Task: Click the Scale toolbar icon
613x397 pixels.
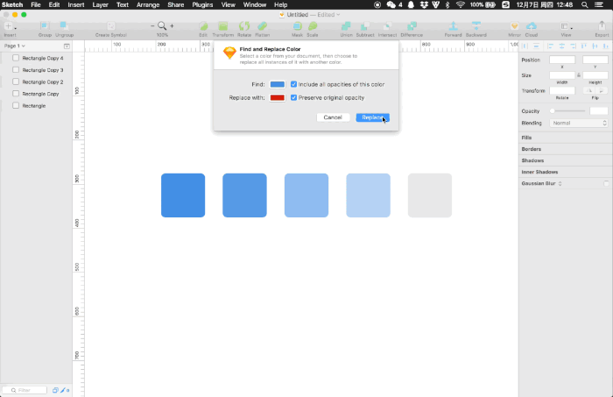Action: (x=313, y=26)
